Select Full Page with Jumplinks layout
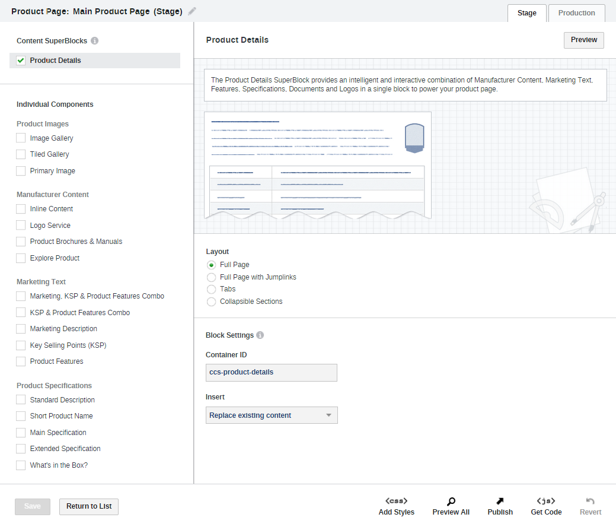Viewport: 616px width, 530px height. (212, 277)
